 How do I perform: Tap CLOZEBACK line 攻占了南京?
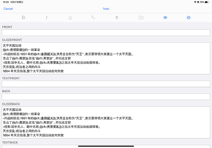(x=37, y=122)
